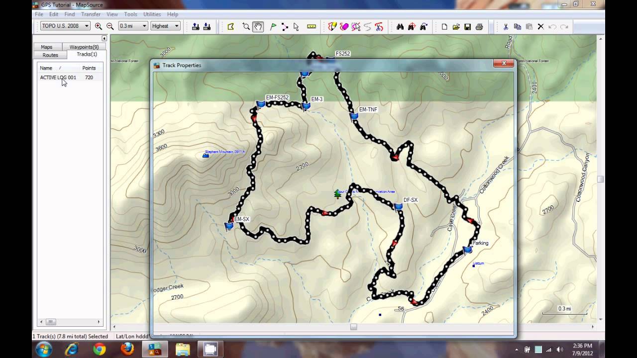Select the Track Divide scissors tool
The width and height of the screenshot is (637, 358).
(x=379, y=26)
